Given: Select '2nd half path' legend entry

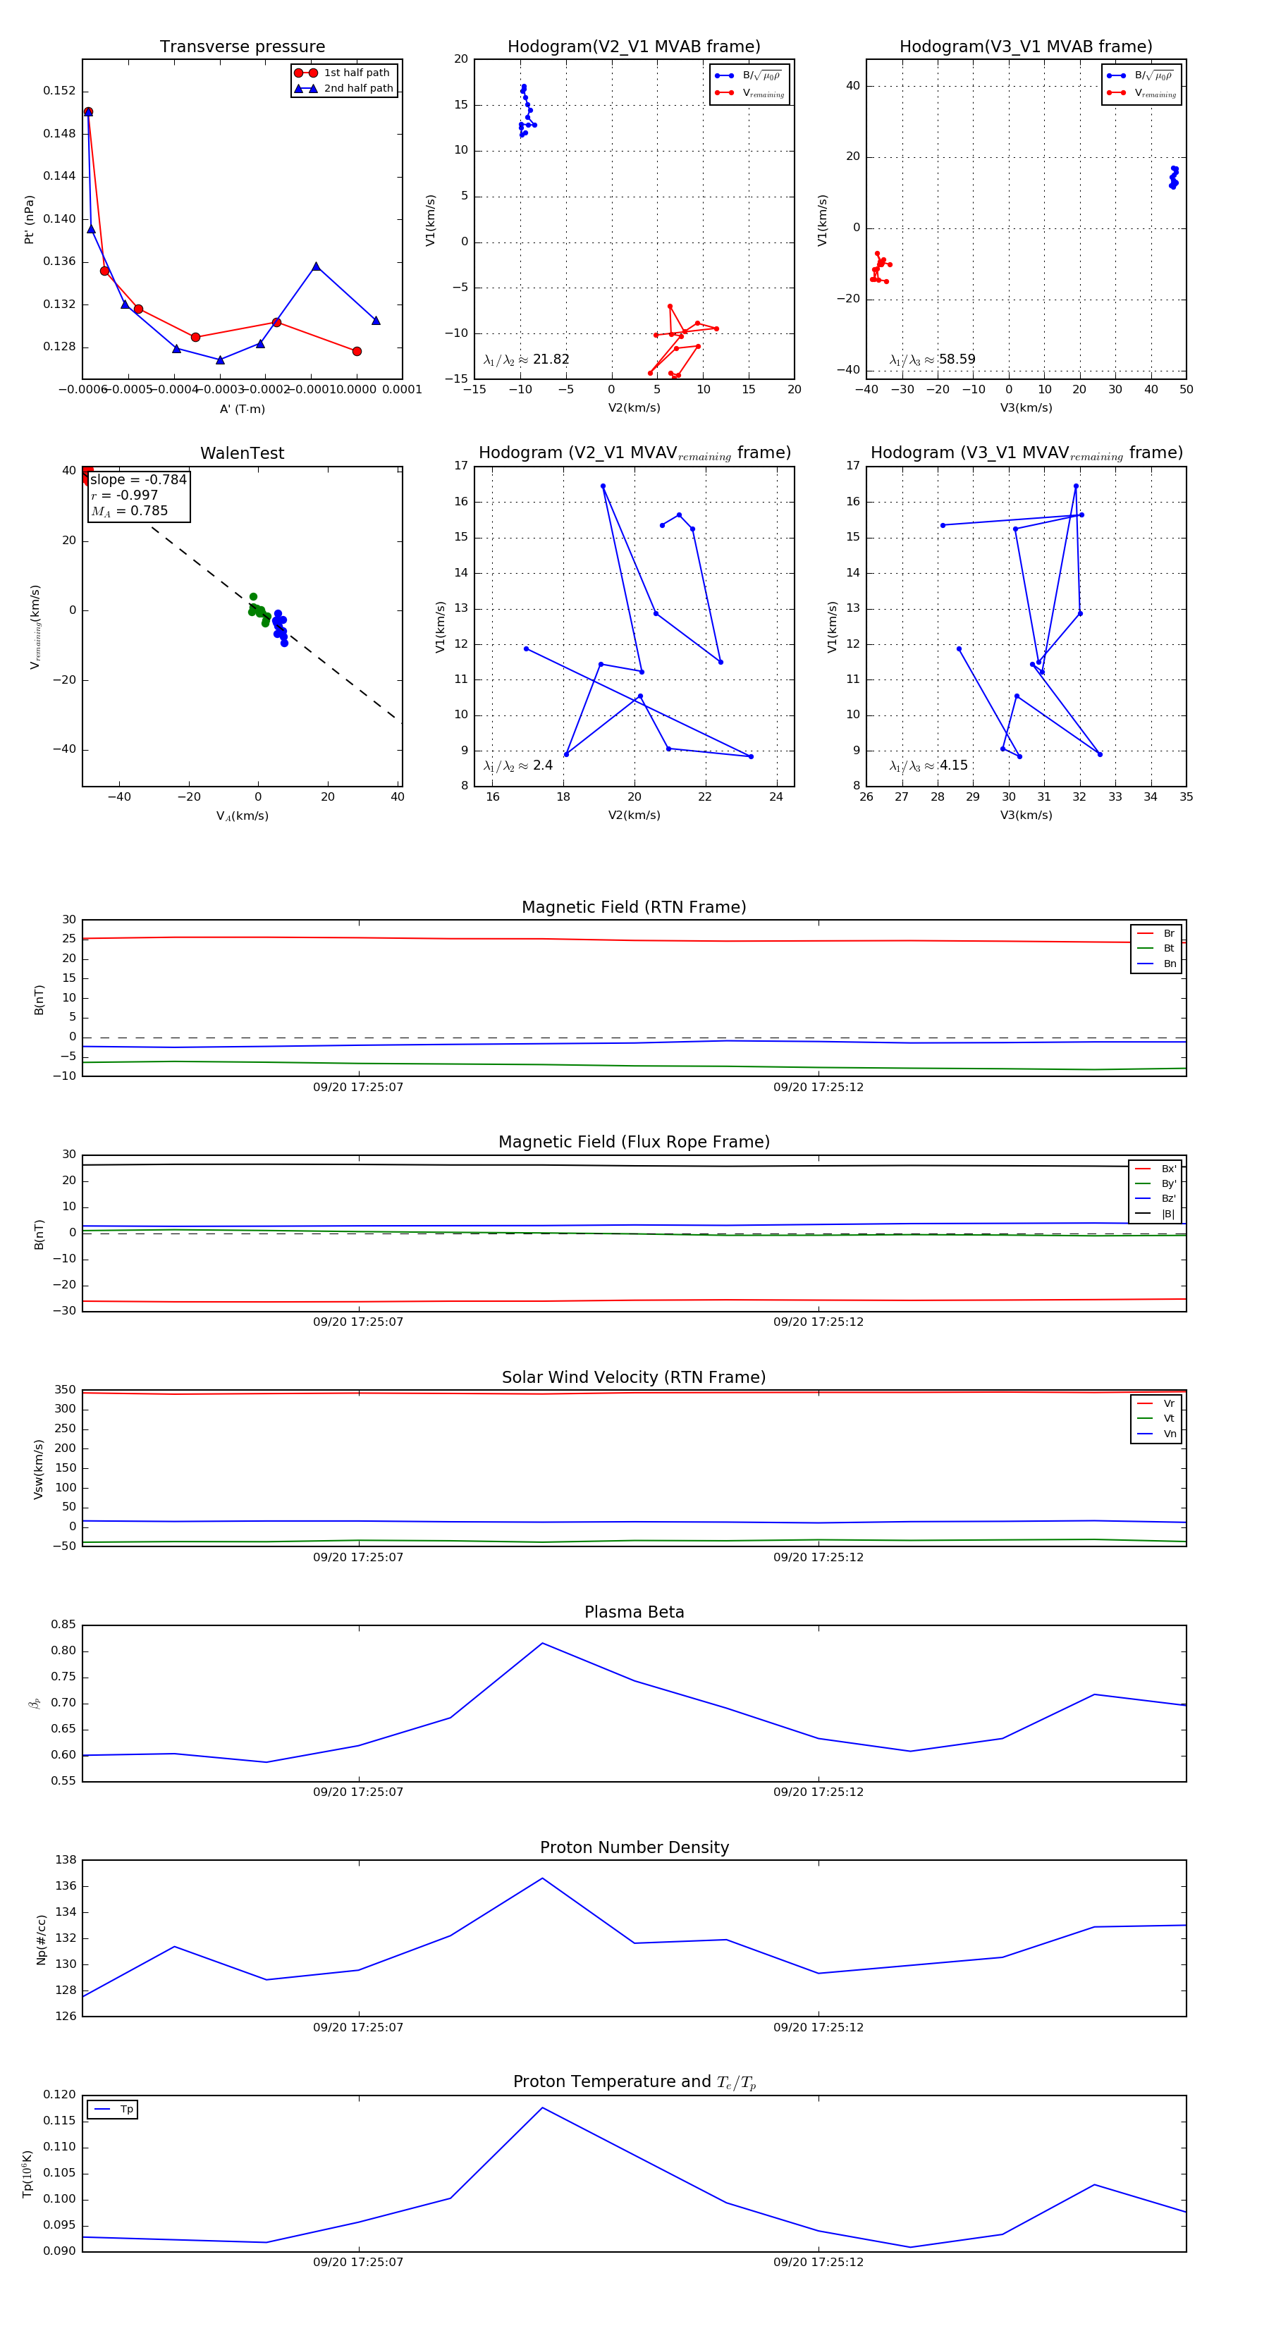Looking at the screenshot, I should 344,89.
